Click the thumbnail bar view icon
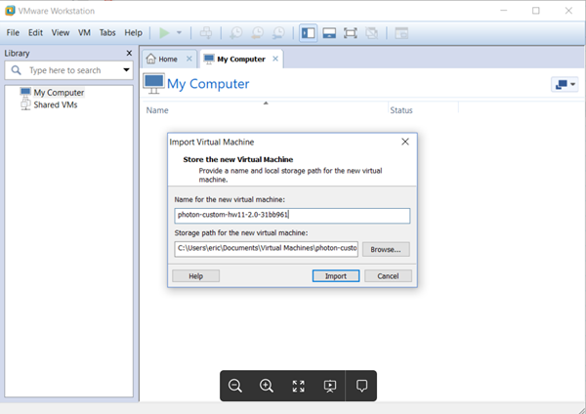Image resolution: width=586 pixels, height=414 pixels. click(330, 32)
